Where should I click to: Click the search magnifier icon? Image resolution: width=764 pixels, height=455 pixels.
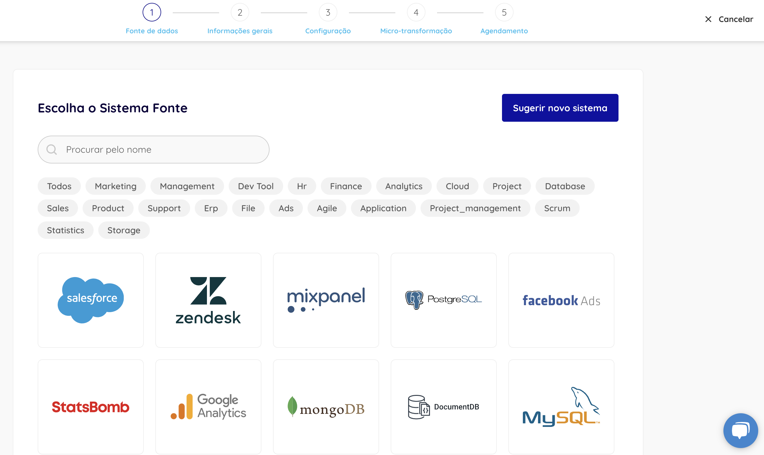(52, 150)
